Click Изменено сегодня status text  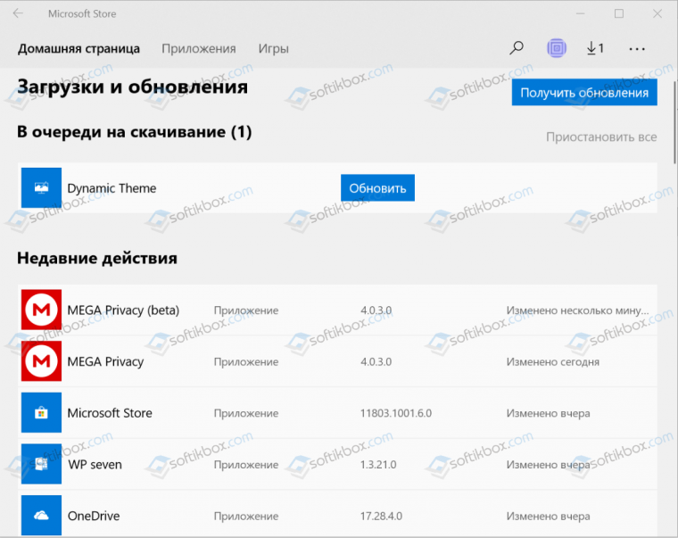[x=553, y=361]
